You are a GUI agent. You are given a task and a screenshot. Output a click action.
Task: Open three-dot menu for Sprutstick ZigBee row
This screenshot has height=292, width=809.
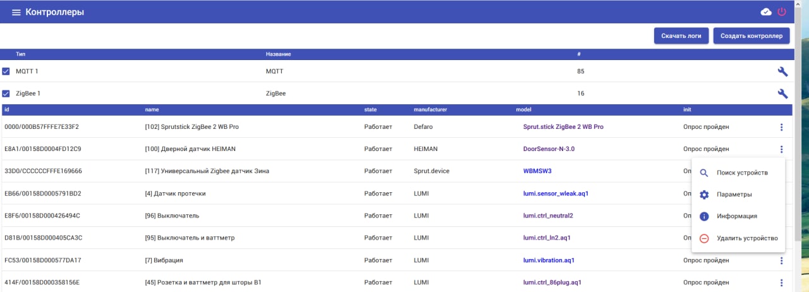781,127
